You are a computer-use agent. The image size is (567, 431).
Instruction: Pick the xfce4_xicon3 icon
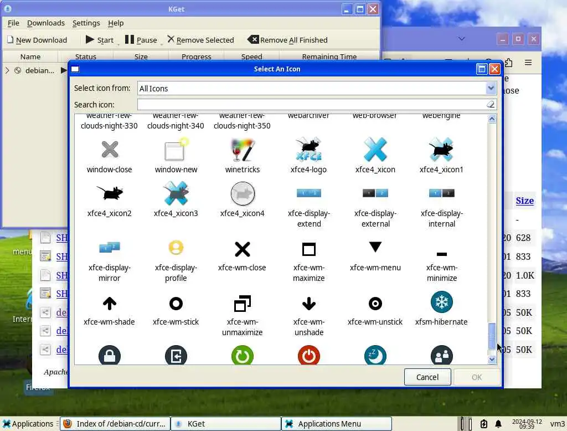(x=176, y=193)
